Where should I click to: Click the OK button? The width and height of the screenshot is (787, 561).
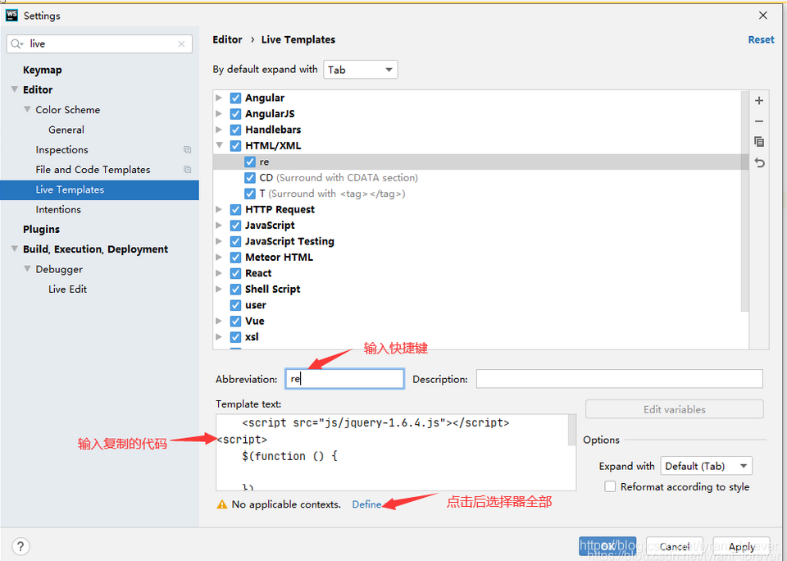(x=607, y=546)
